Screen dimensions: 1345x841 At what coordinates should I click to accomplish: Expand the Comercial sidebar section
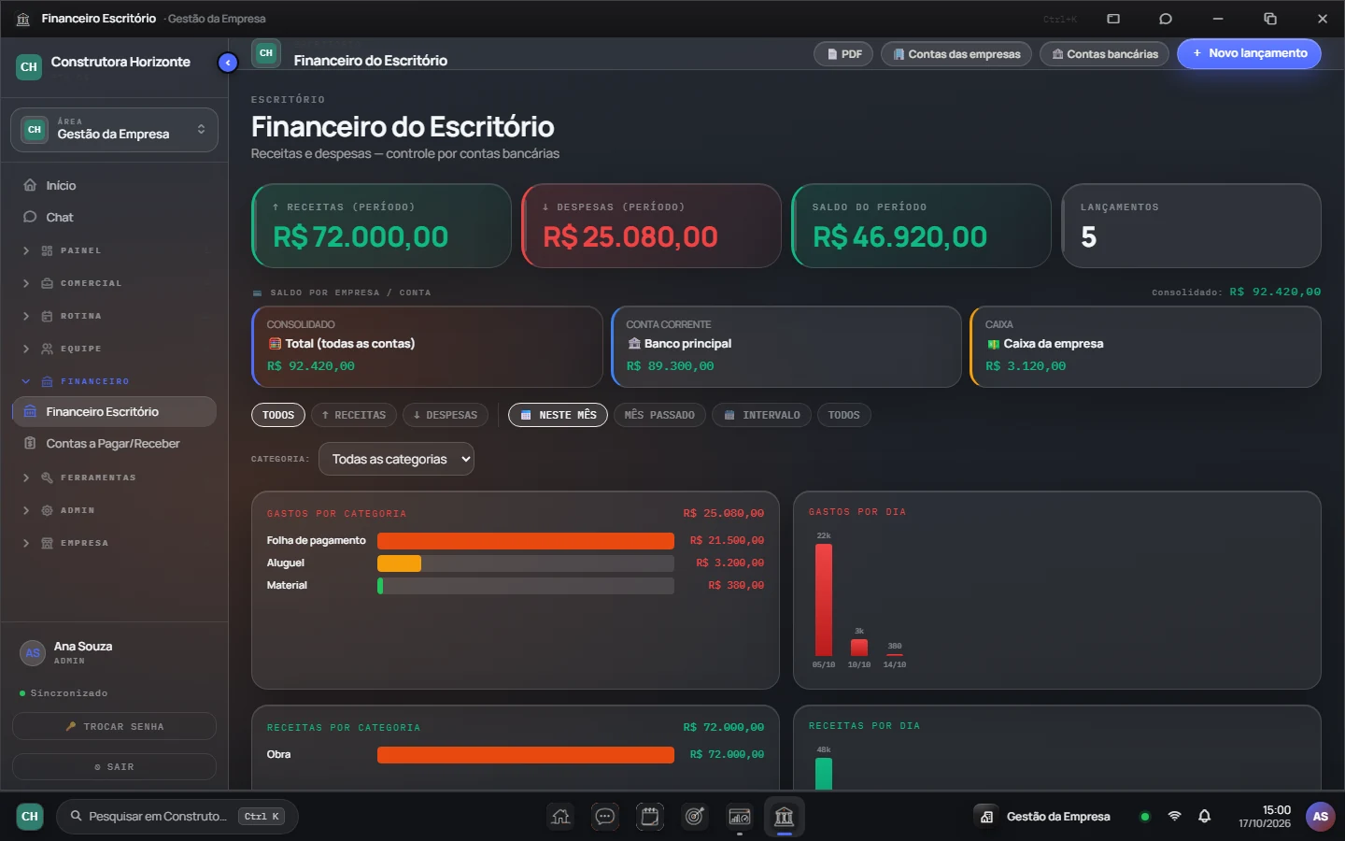point(114,283)
